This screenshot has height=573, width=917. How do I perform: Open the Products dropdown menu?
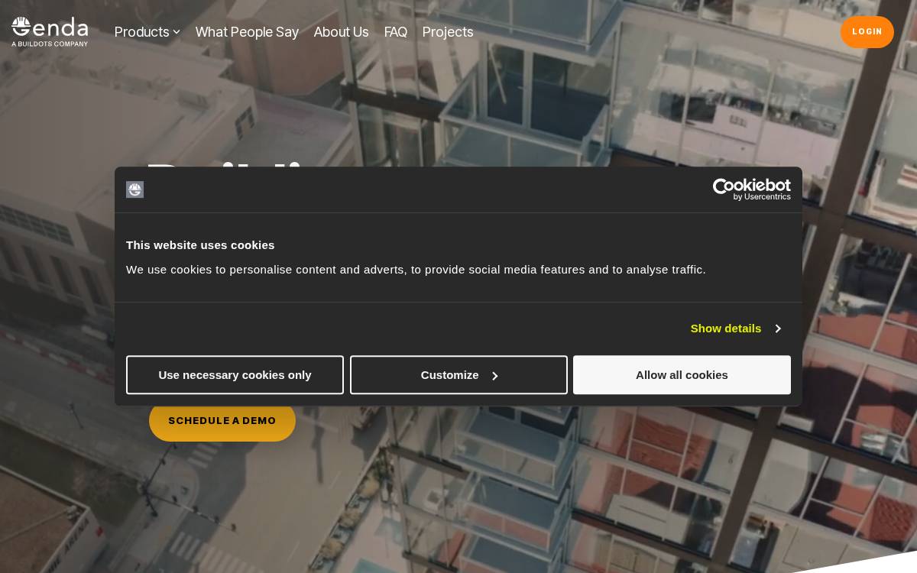tap(147, 32)
